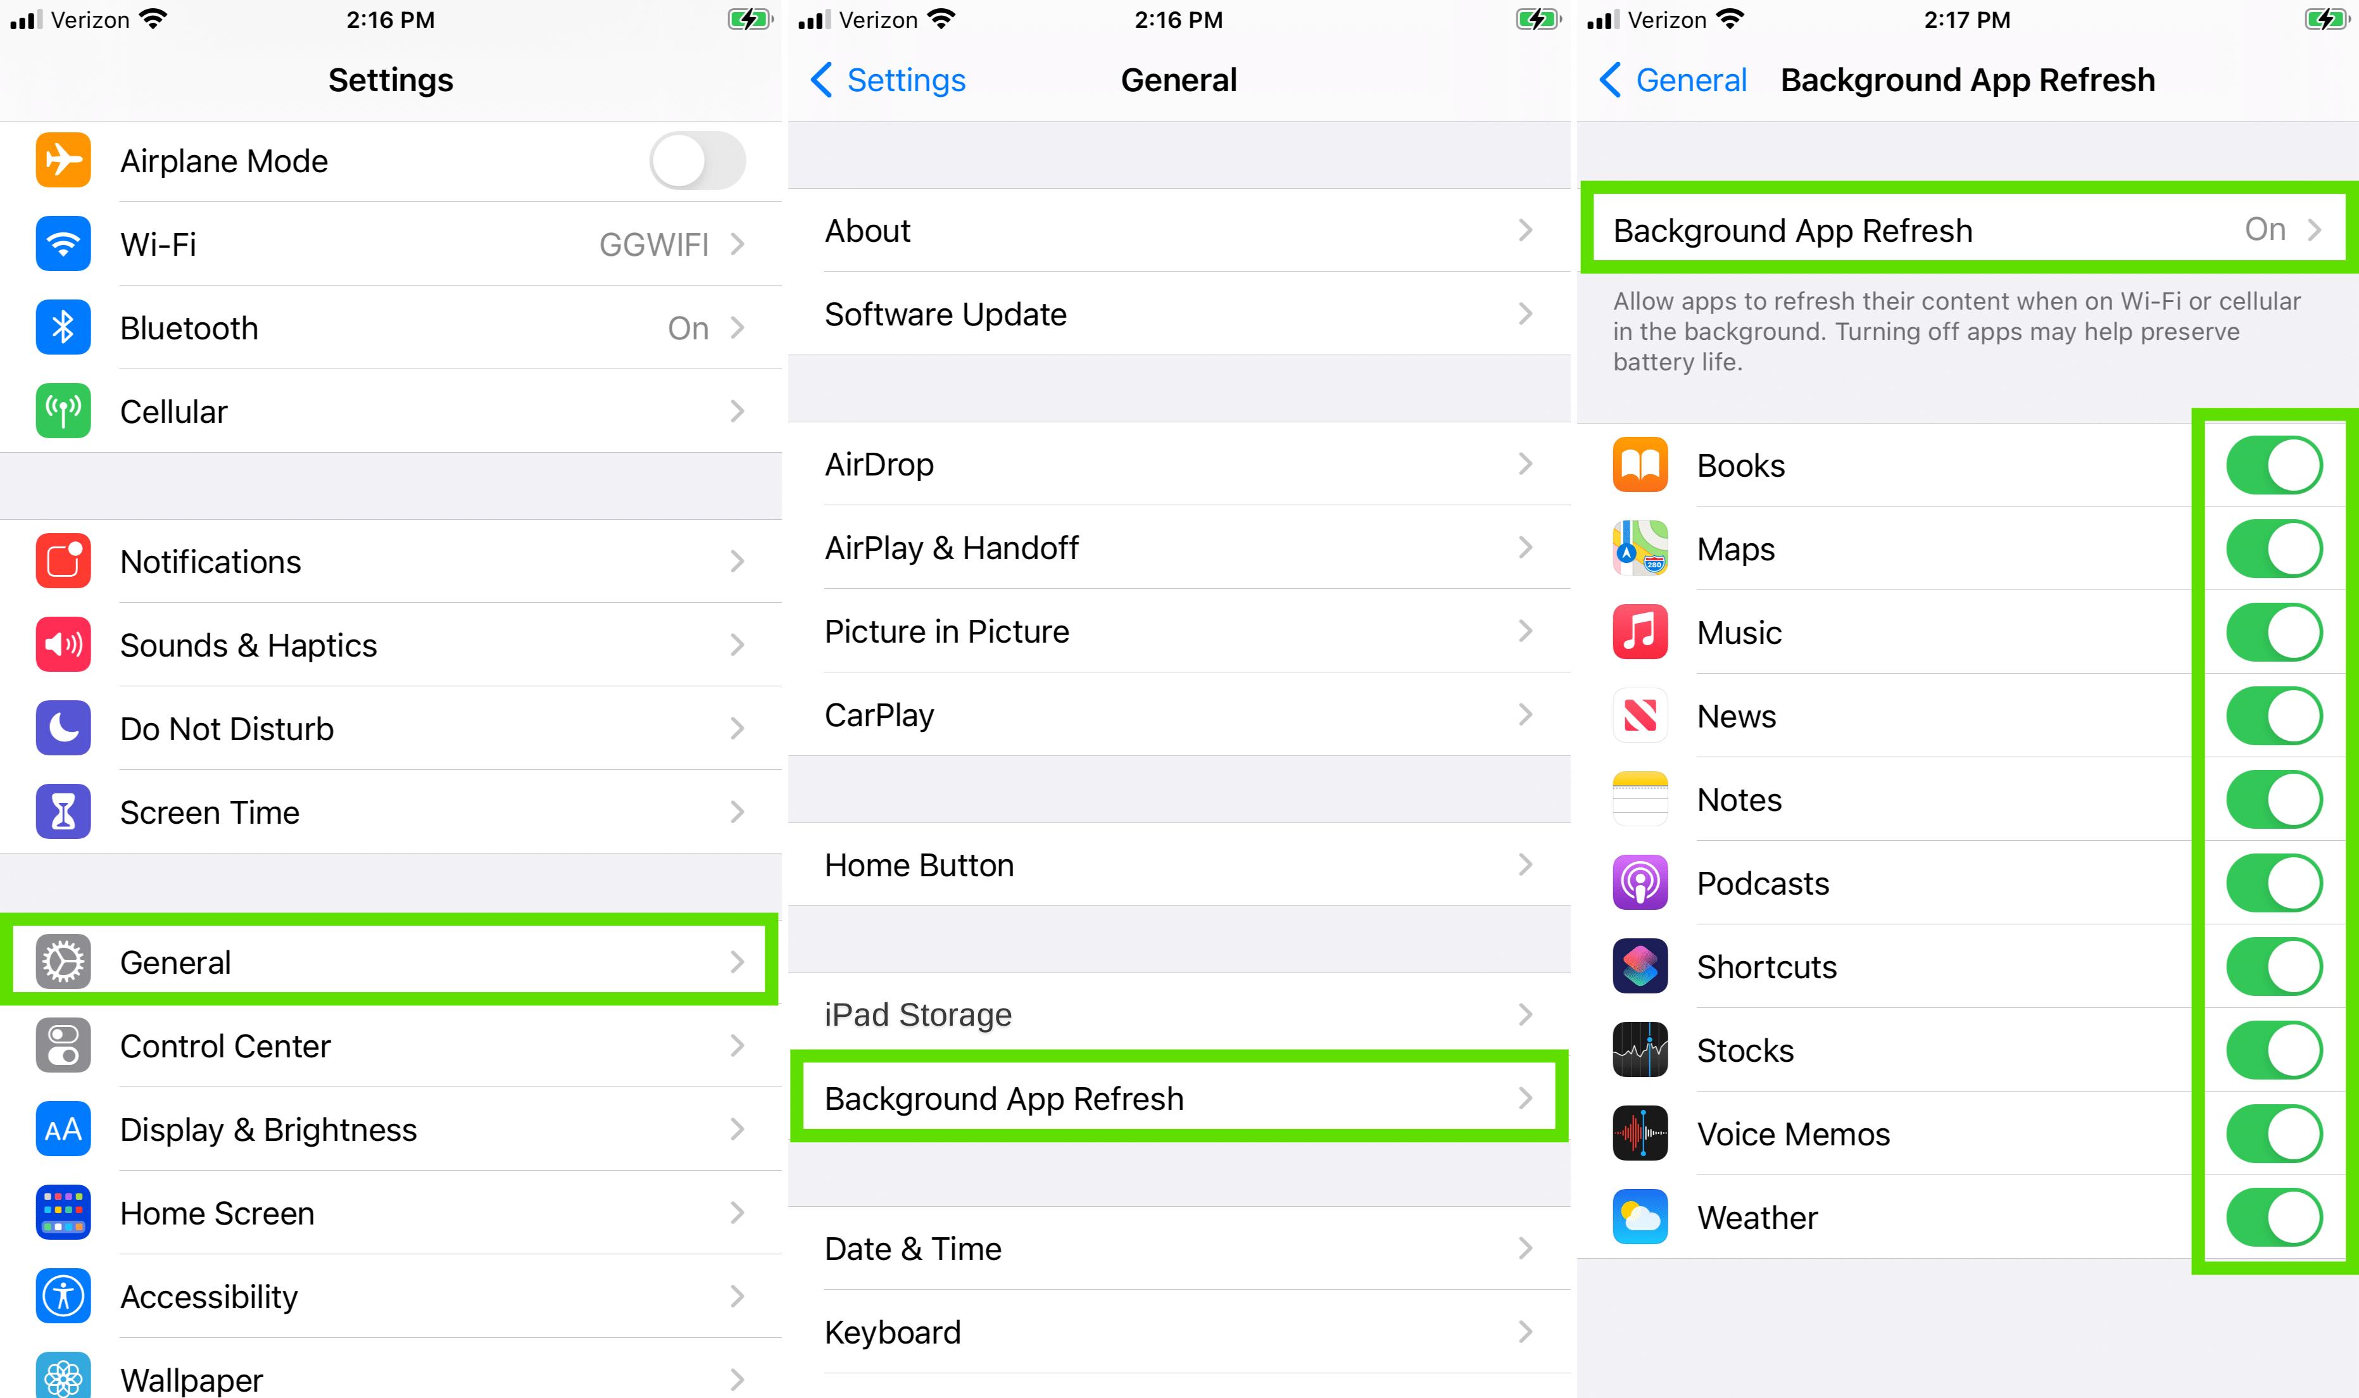Select the General menu item
Image resolution: width=2359 pixels, height=1398 pixels.
(x=389, y=960)
